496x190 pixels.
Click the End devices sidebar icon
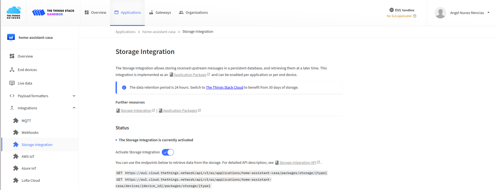12,70
